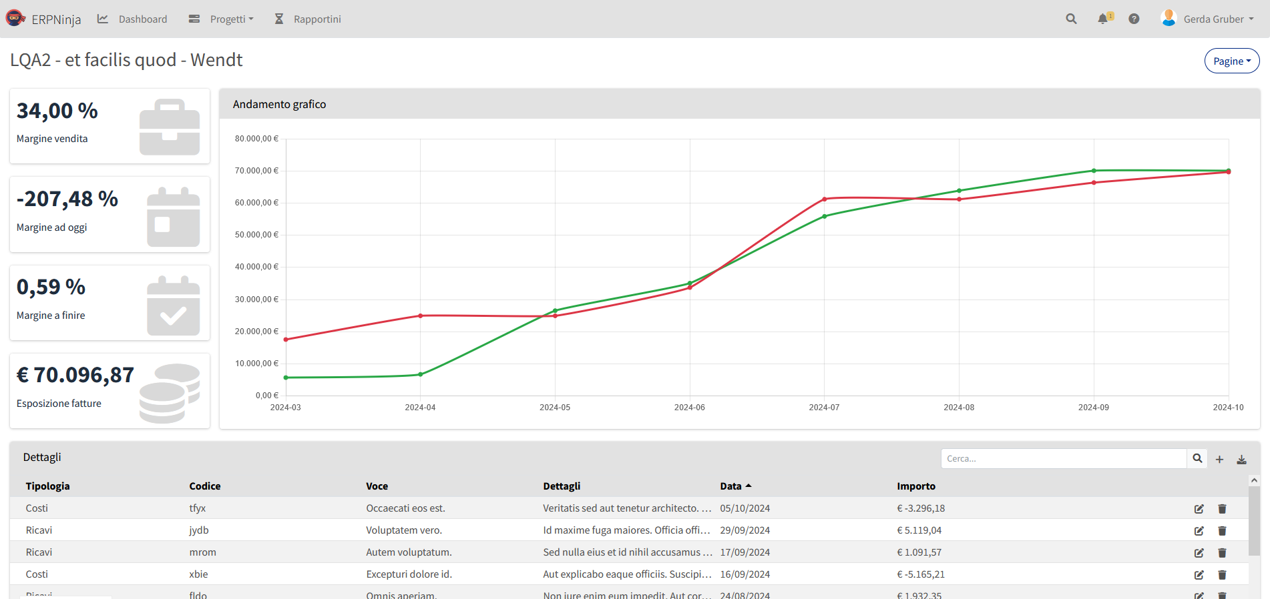
Task: Click the search button beside the Cerca field
Action: [x=1197, y=458]
